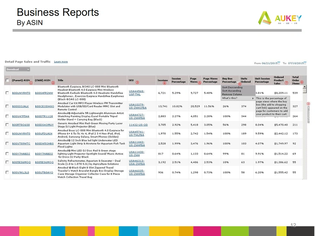The image size is (315, 236).
Task: Tick the checkbox for the B00RT8O6S8 row
Action: [7, 124]
